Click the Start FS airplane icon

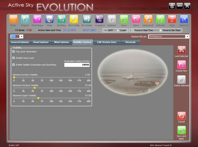point(184,19)
